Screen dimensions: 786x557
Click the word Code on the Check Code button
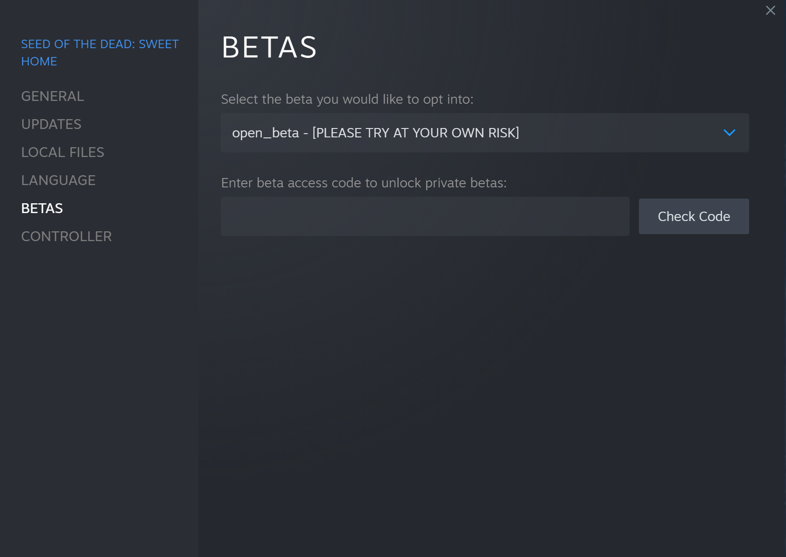pyautogui.click(x=714, y=216)
